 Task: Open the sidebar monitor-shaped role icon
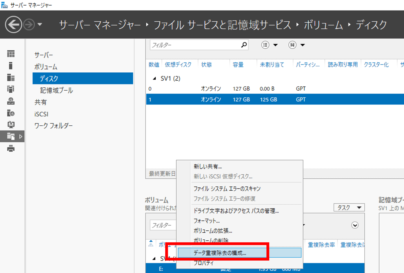click(x=11, y=124)
